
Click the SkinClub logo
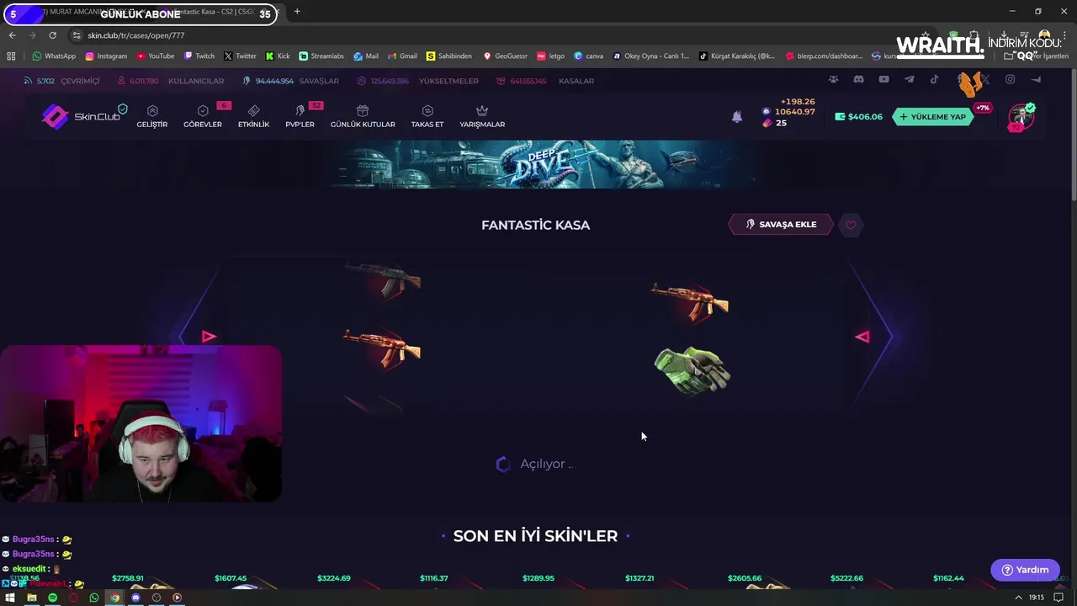click(x=82, y=116)
